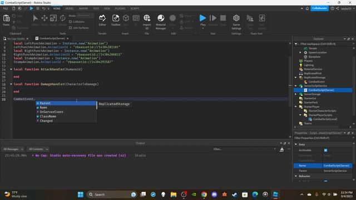Collapse the Data properties section

296,144
